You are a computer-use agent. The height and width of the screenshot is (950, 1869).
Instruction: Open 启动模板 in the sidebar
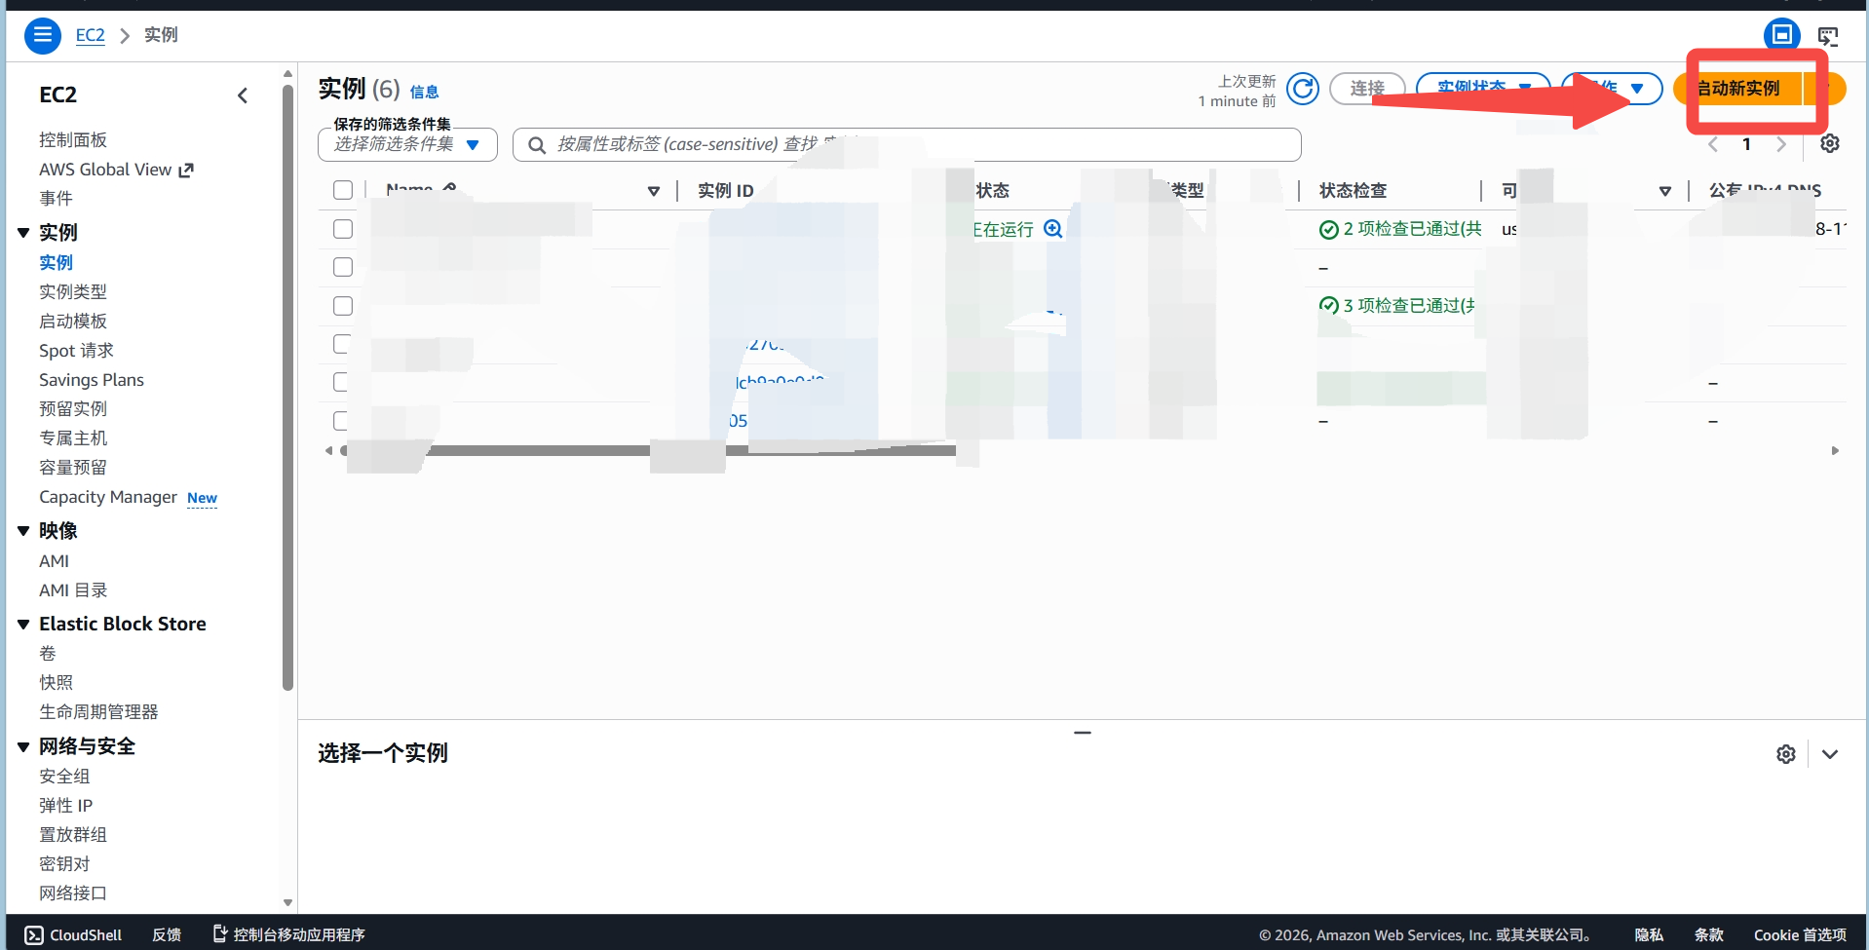(x=73, y=322)
